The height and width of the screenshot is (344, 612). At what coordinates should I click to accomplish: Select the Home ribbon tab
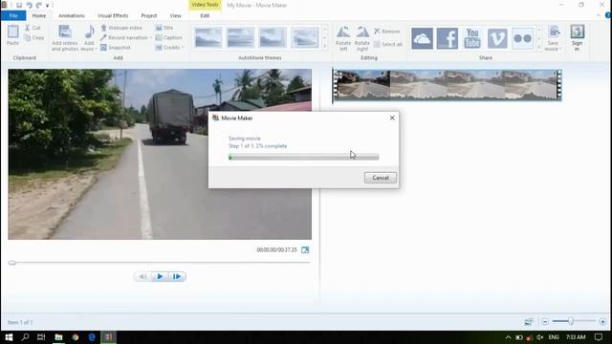pyautogui.click(x=39, y=15)
